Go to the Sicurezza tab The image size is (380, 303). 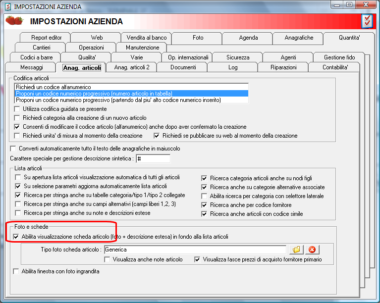tap(238, 57)
